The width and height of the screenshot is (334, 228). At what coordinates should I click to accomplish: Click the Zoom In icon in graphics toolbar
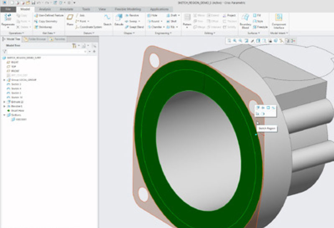click(x=235, y=40)
